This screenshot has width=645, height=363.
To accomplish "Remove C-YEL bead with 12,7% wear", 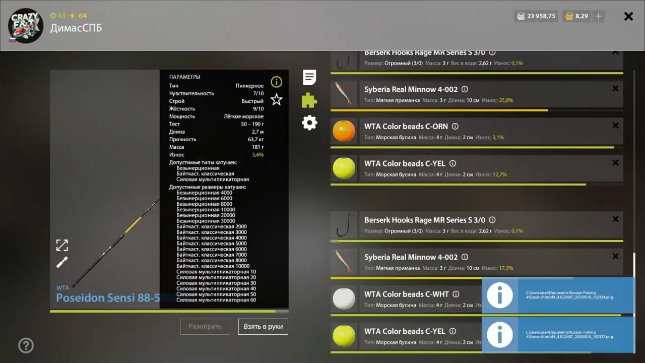I will 615,163.
